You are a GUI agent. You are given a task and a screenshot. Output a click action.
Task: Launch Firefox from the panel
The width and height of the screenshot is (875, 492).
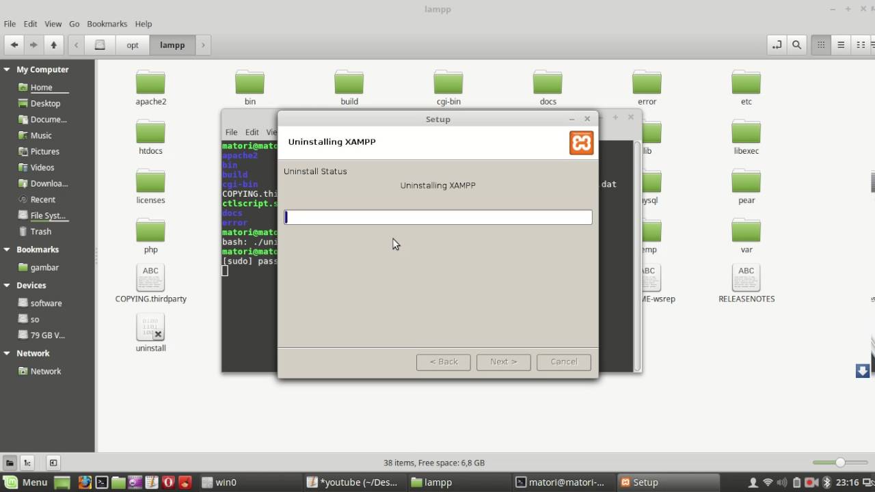coord(85,482)
